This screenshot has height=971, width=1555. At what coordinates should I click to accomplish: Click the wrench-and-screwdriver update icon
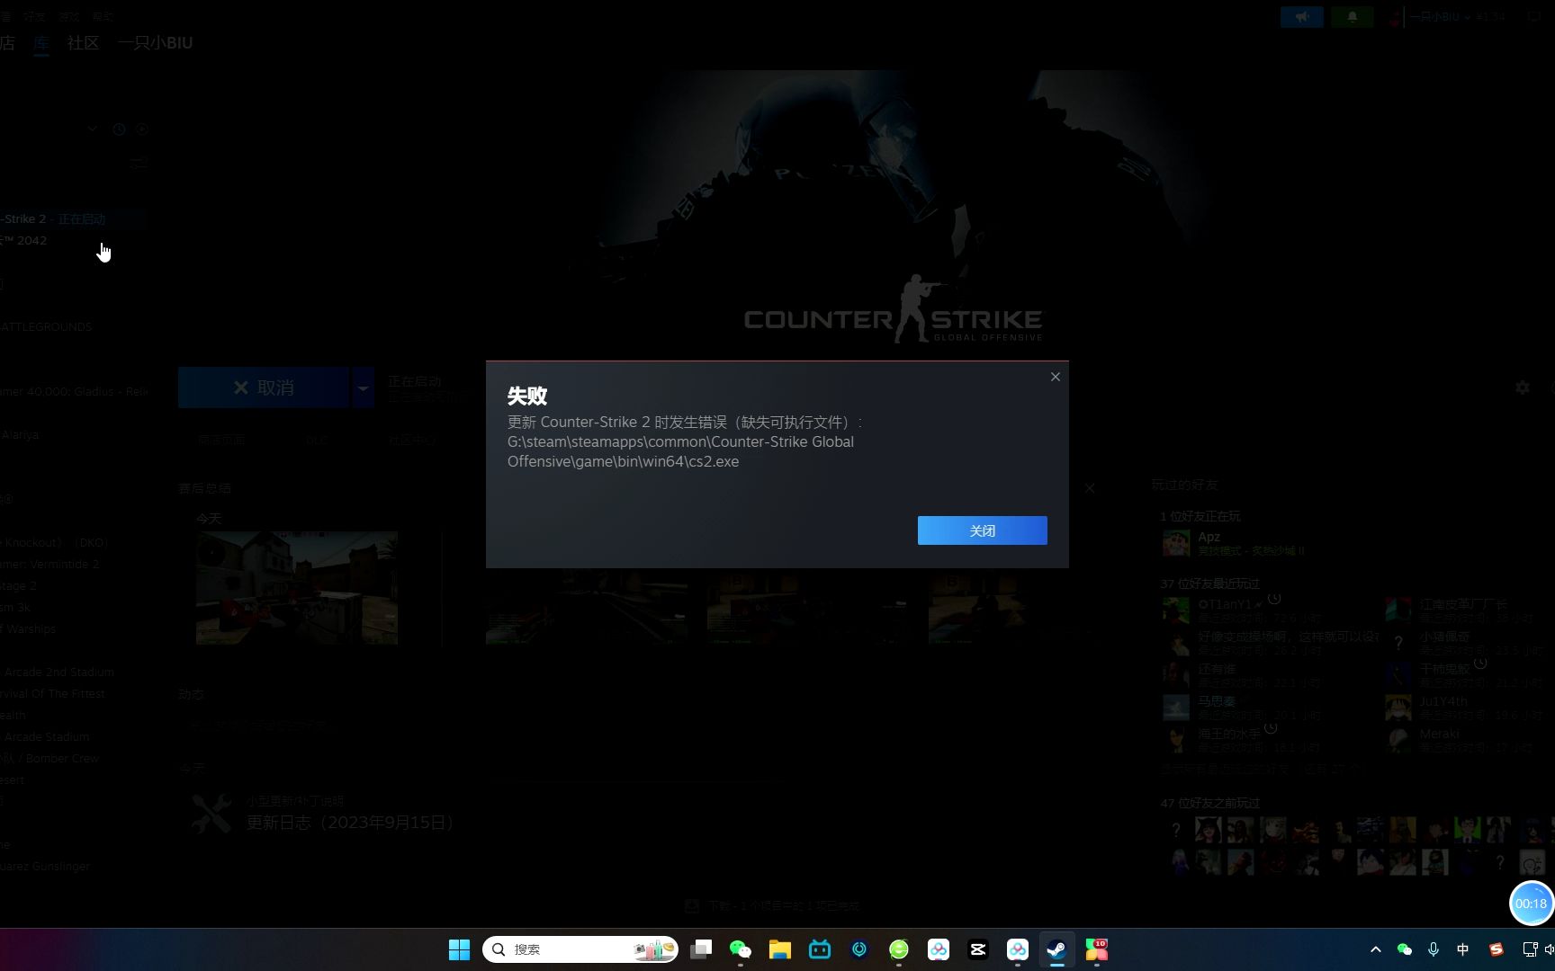coord(211,814)
